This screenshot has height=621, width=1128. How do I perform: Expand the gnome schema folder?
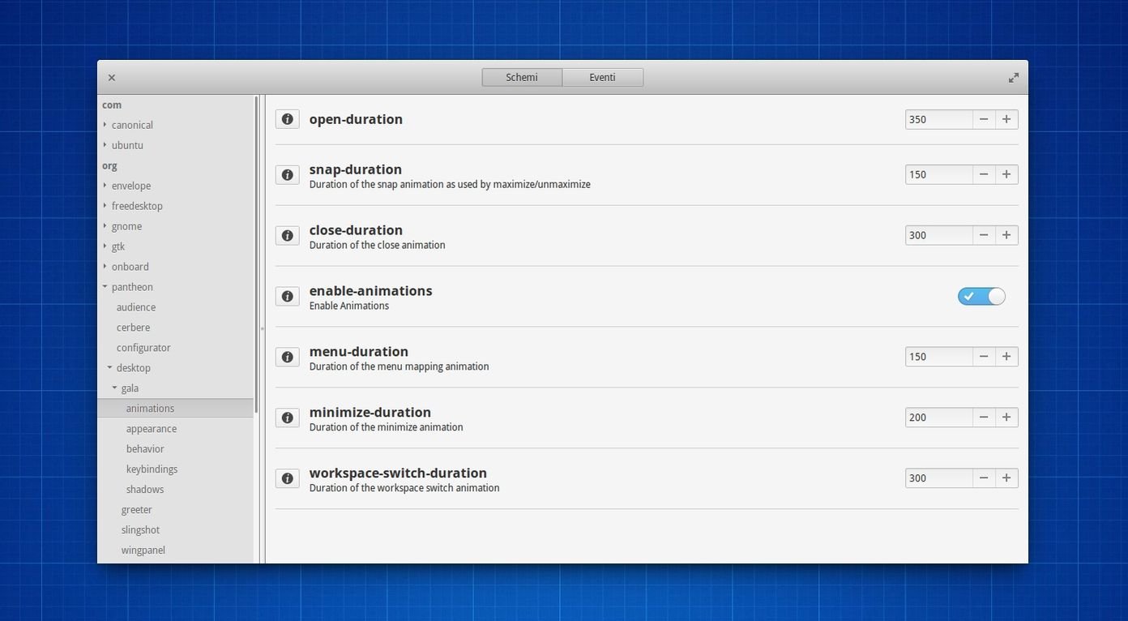click(x=105, y=226)
